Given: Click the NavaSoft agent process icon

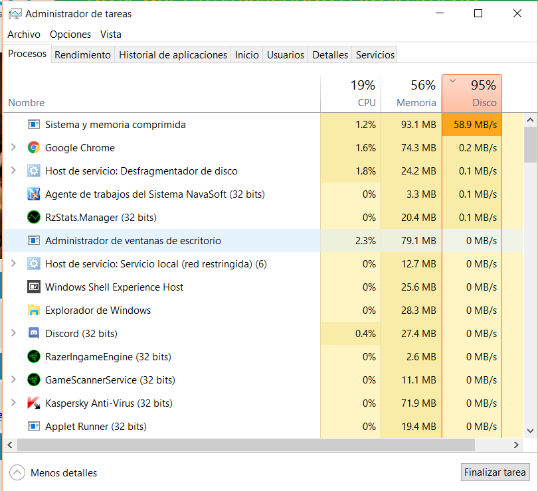Looking at the screenshot, I should pyautogui.click(x=34, y=194).
